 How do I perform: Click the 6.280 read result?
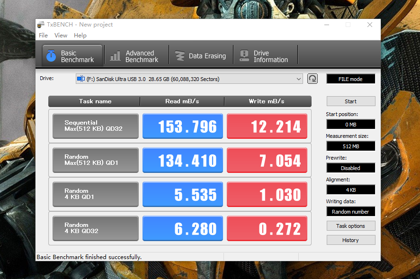[183, 228]
